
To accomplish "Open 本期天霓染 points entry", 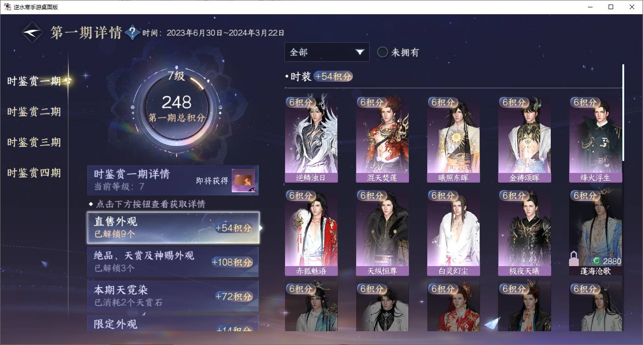I will [173, 296].
